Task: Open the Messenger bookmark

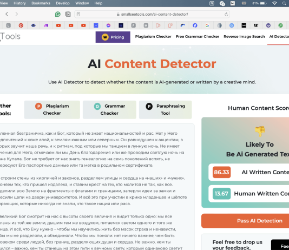Action: coord(108,25)
